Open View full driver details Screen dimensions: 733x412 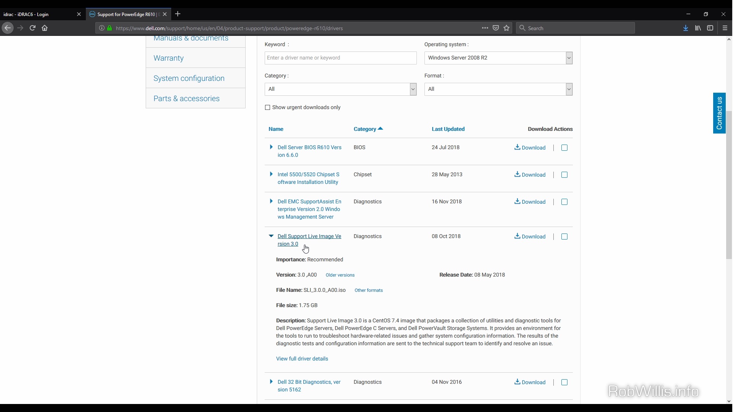tap(302, 359)
